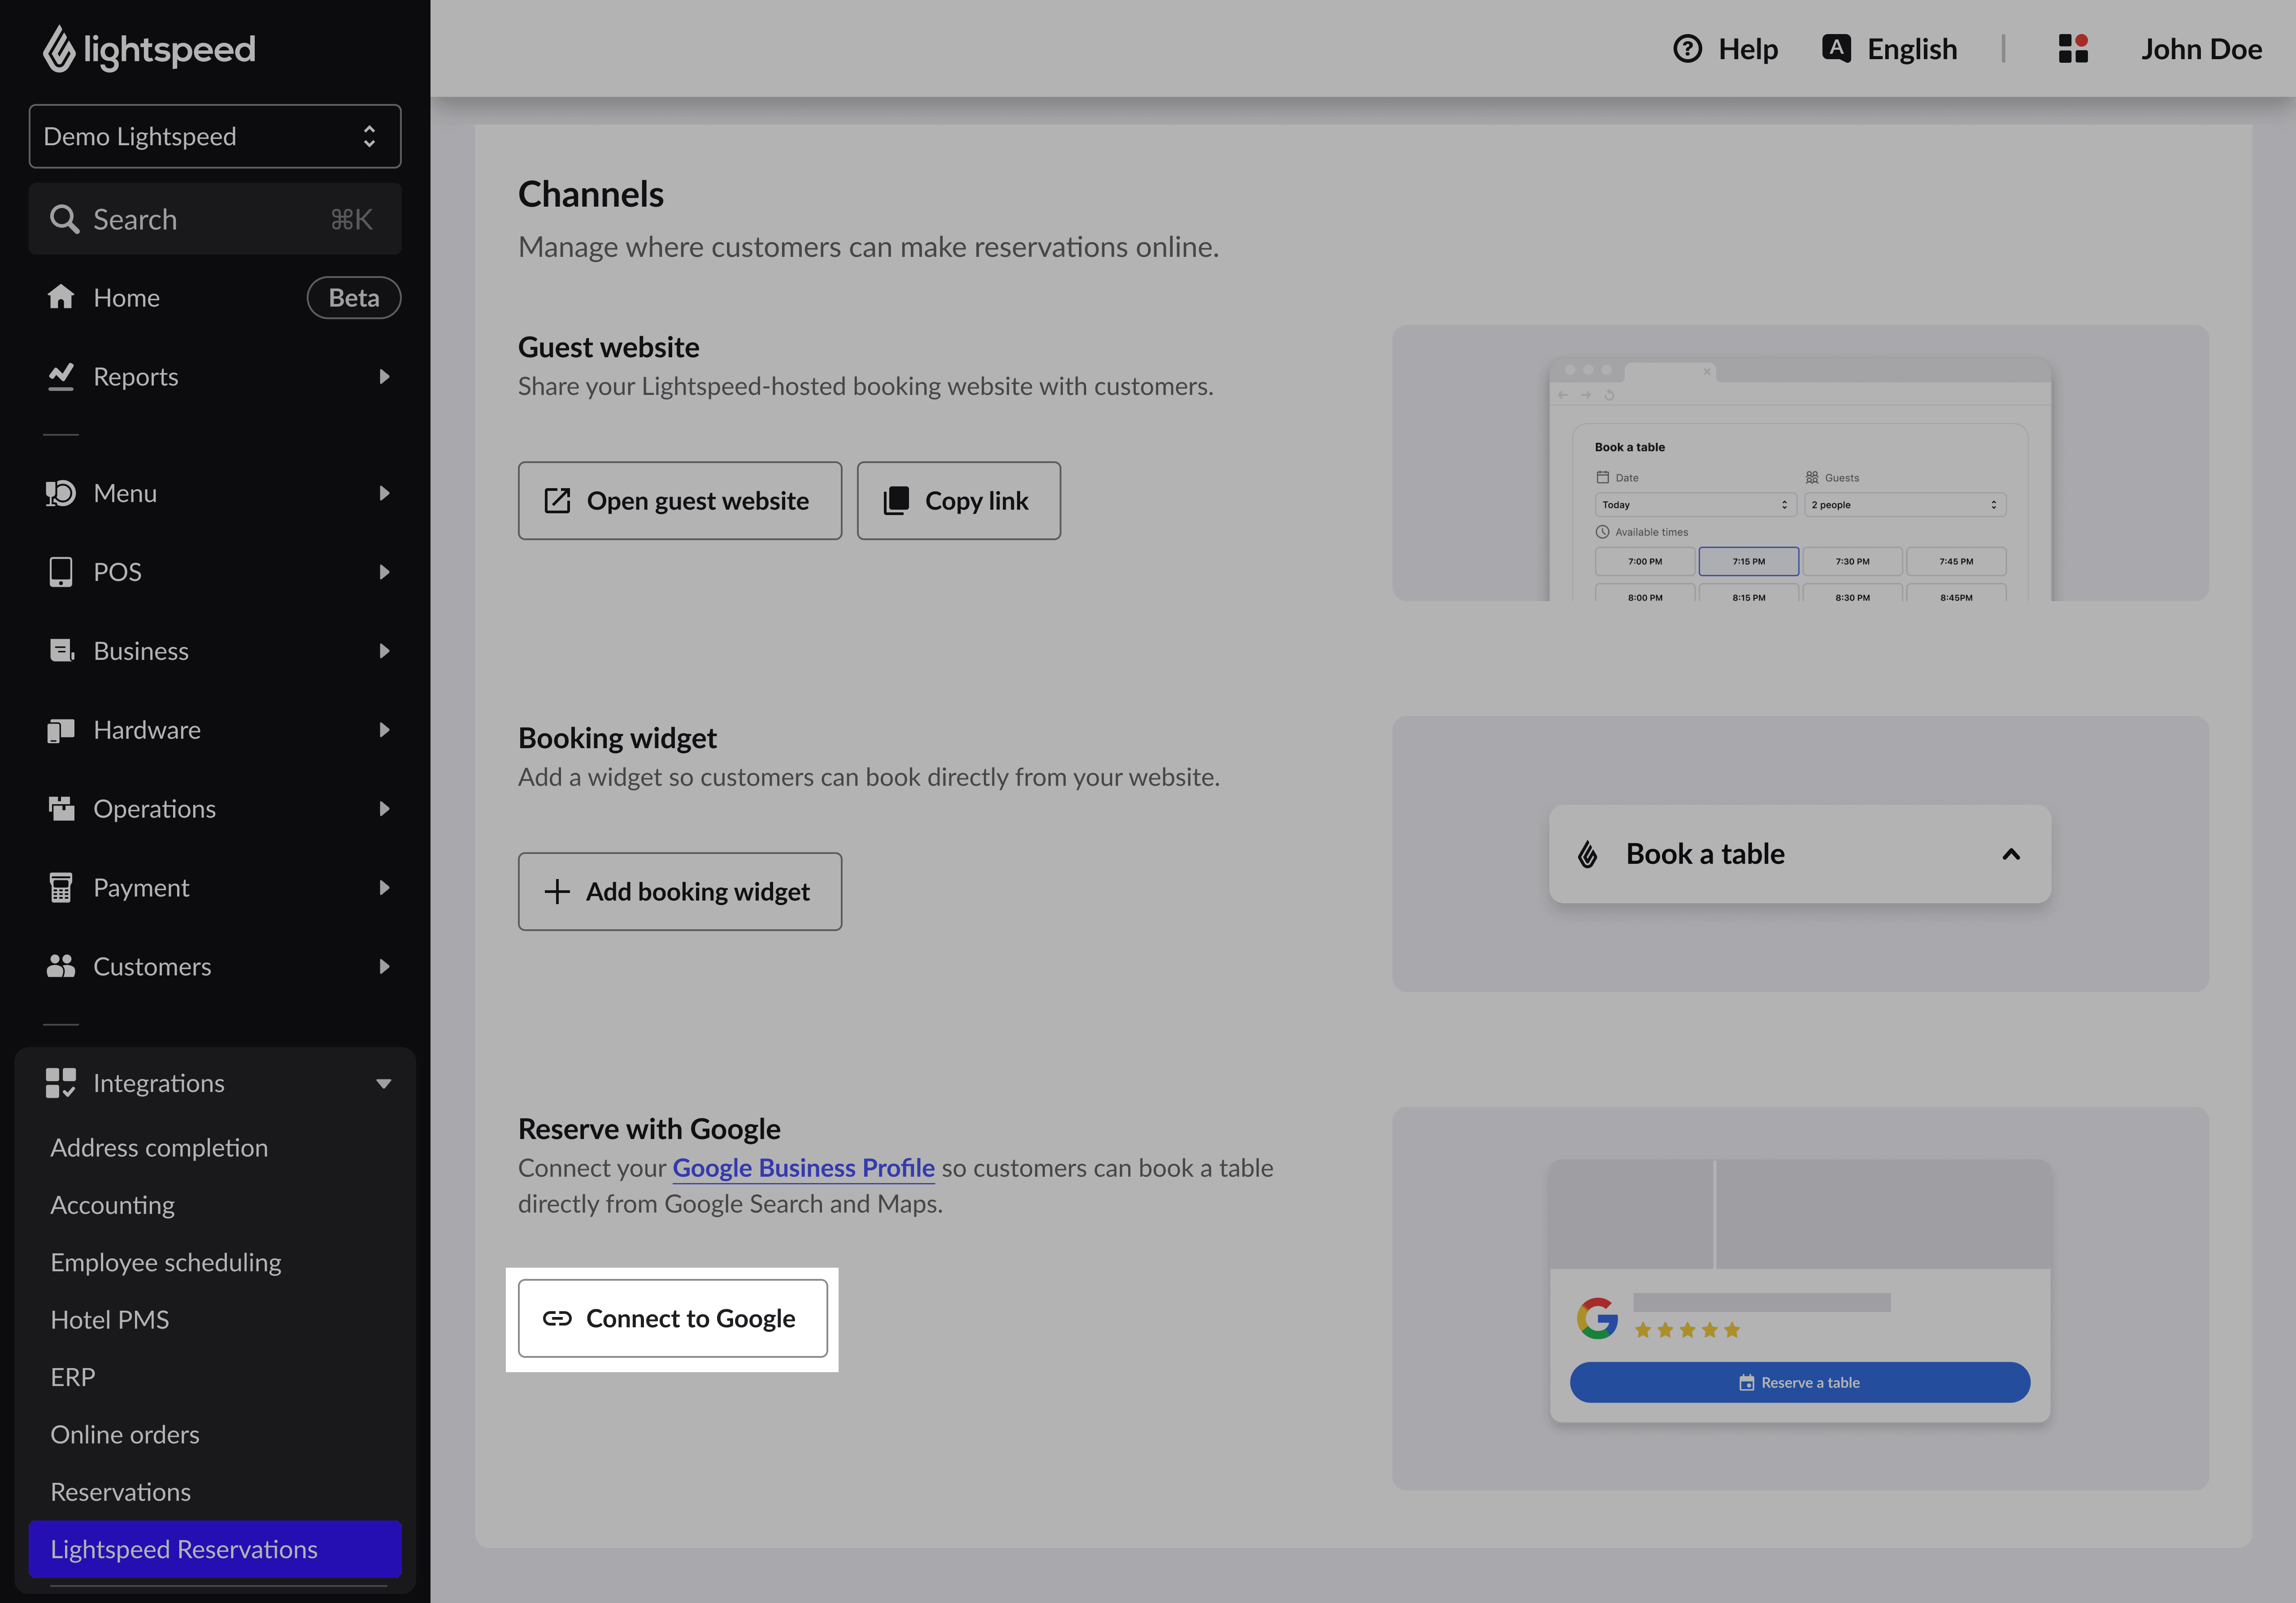
Task: Click the chain link icon on Connect to Google
Action: click(557, 1318)
